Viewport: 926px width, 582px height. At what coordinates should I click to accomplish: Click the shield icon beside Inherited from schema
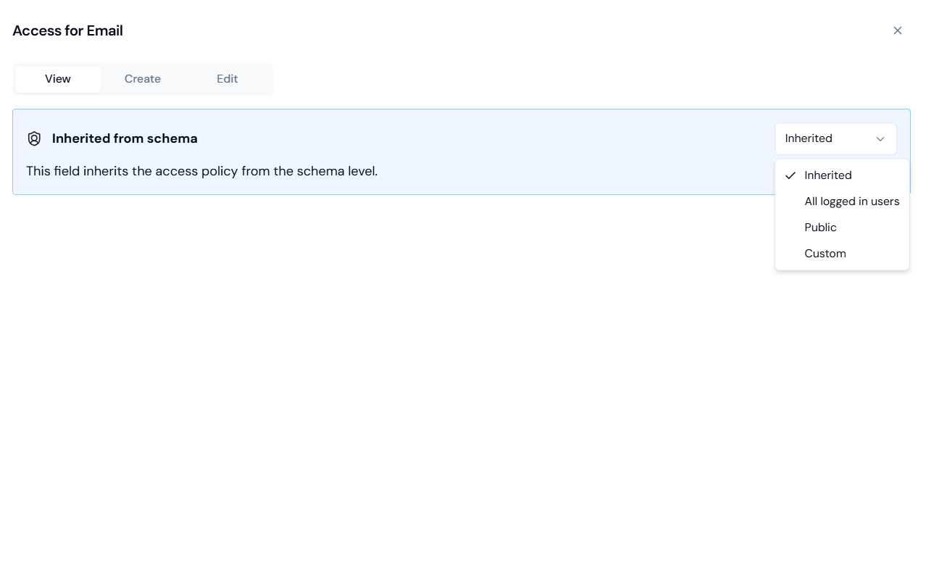[x=34, y=138]
